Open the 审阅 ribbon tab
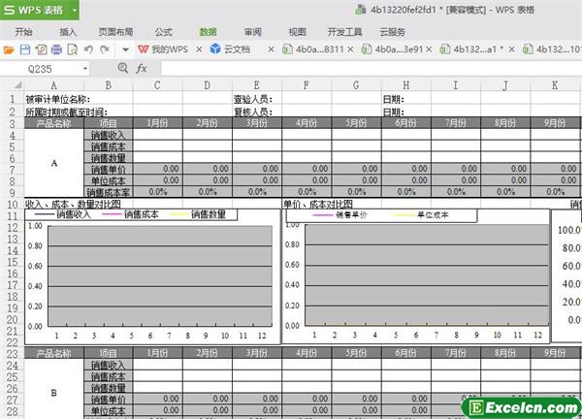Image resolution: width=582 pixels, height=419 pixels. click(x=253, y=30)
